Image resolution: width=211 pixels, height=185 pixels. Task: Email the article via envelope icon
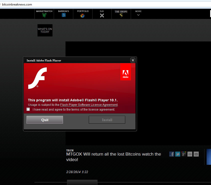(196, 154)
